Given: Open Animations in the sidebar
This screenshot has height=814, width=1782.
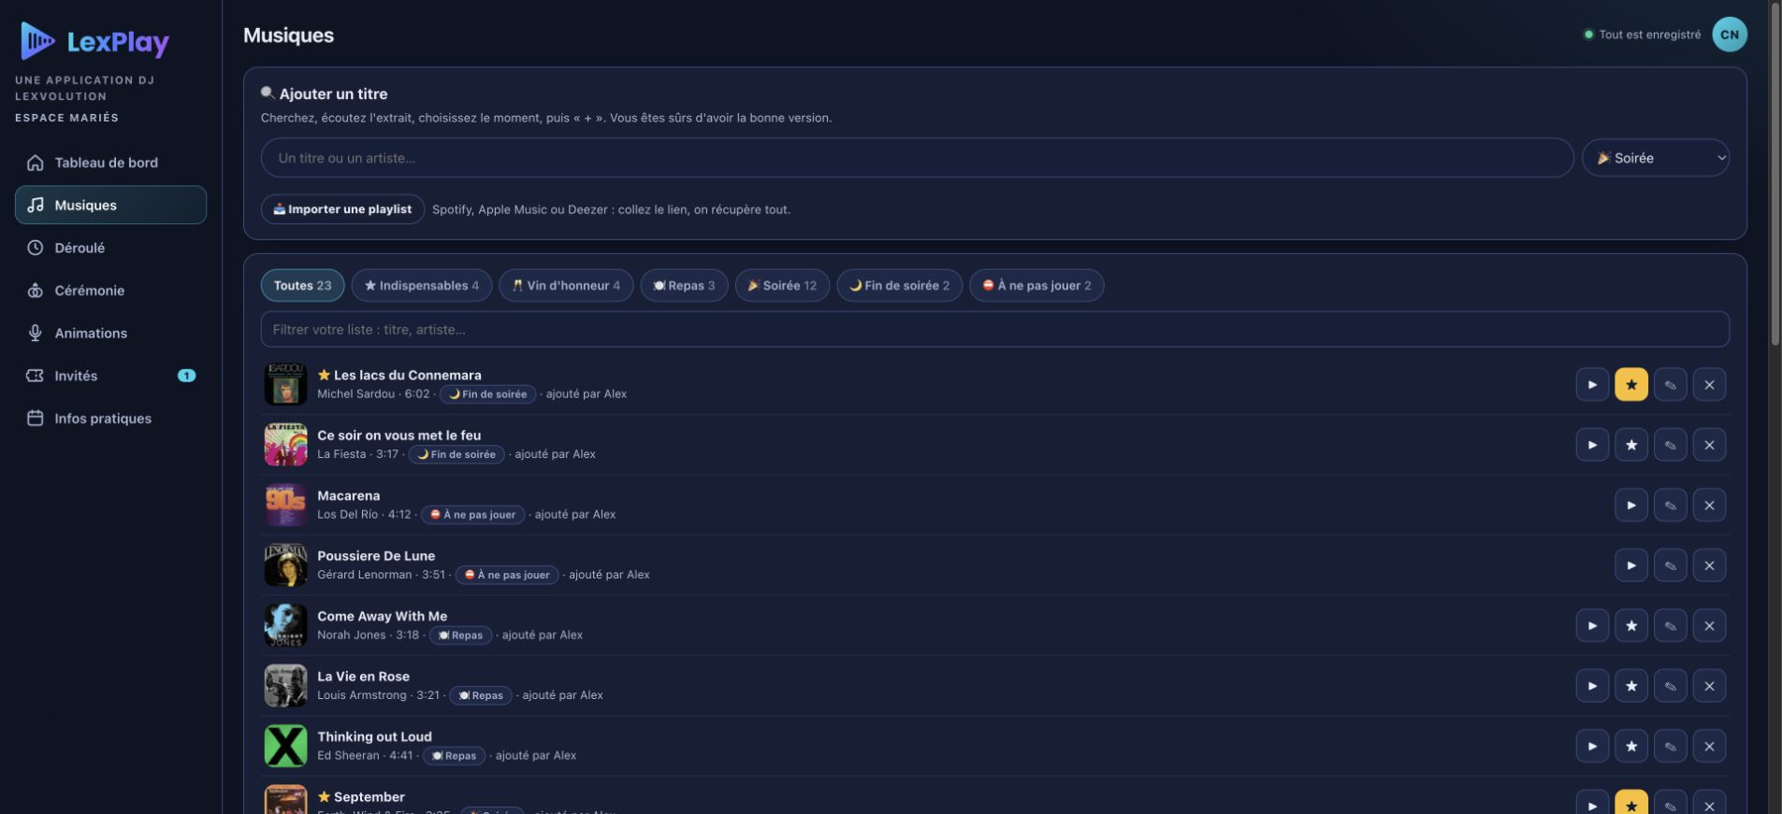Looking at the screenshot, I should tap(110, 333).
